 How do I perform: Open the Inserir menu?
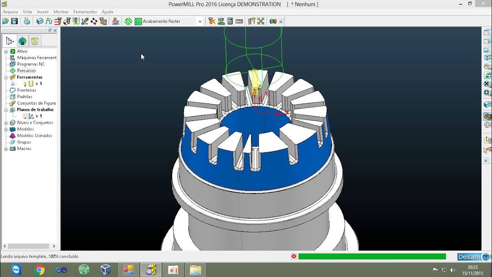[x=43, y=12]
